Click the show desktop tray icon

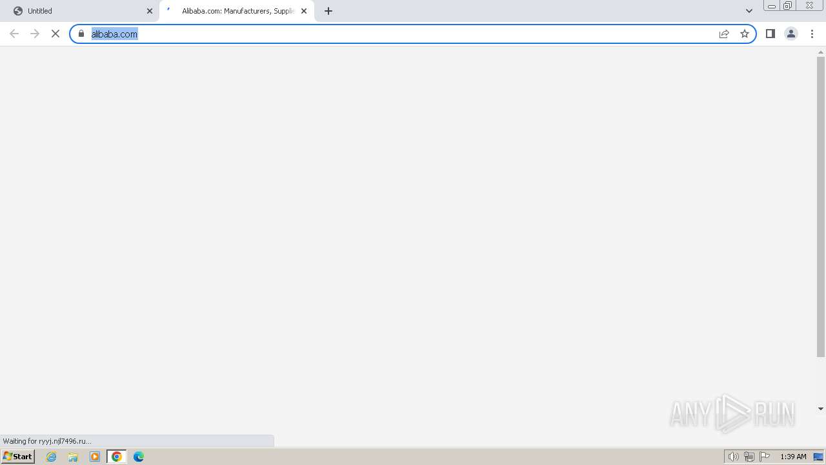tap(818, 457)
